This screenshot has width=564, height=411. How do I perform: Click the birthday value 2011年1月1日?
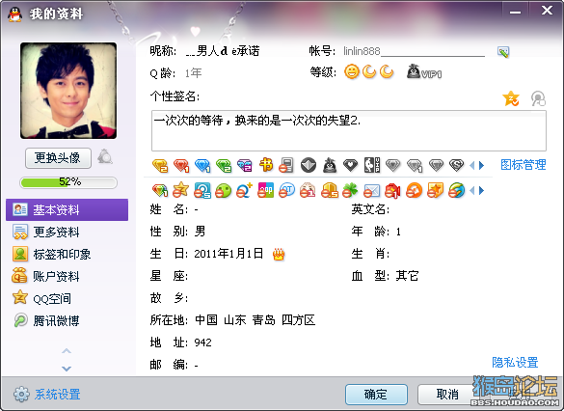[x=228, y=254]
